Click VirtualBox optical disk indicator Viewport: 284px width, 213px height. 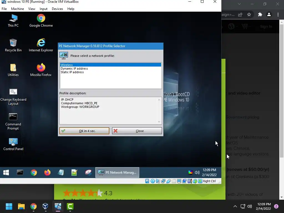tap(153, 181)
